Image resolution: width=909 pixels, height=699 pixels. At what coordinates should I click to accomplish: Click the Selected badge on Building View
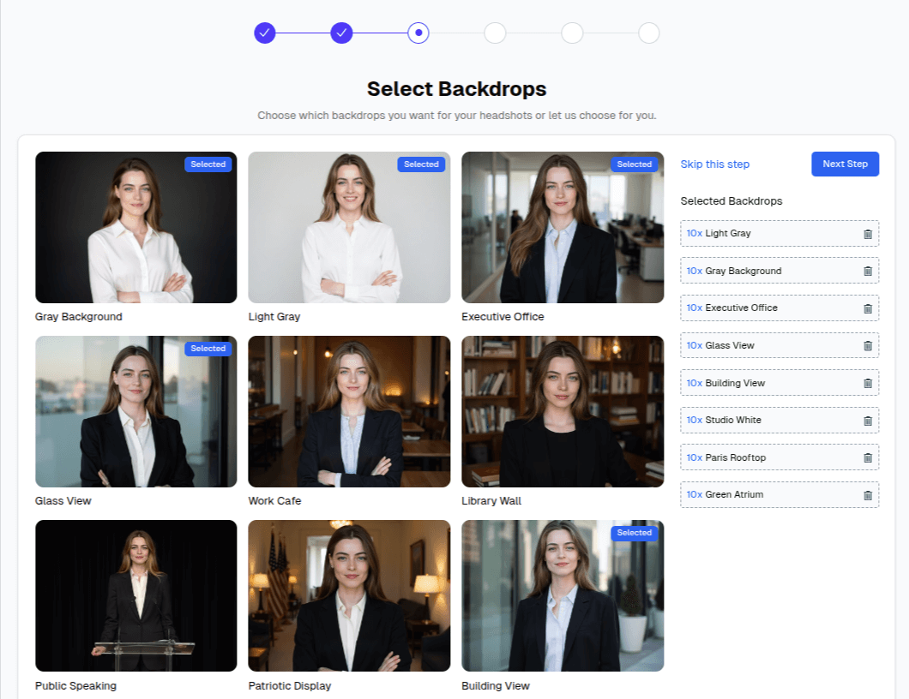[635, 533]
